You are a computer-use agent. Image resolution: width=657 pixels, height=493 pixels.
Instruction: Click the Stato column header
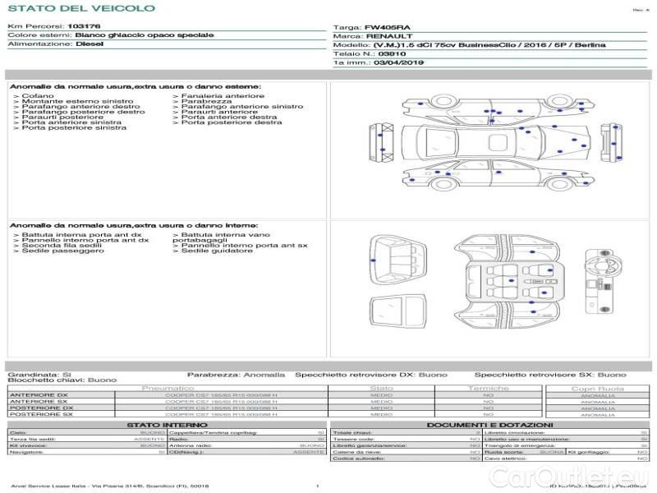[381, 388]
